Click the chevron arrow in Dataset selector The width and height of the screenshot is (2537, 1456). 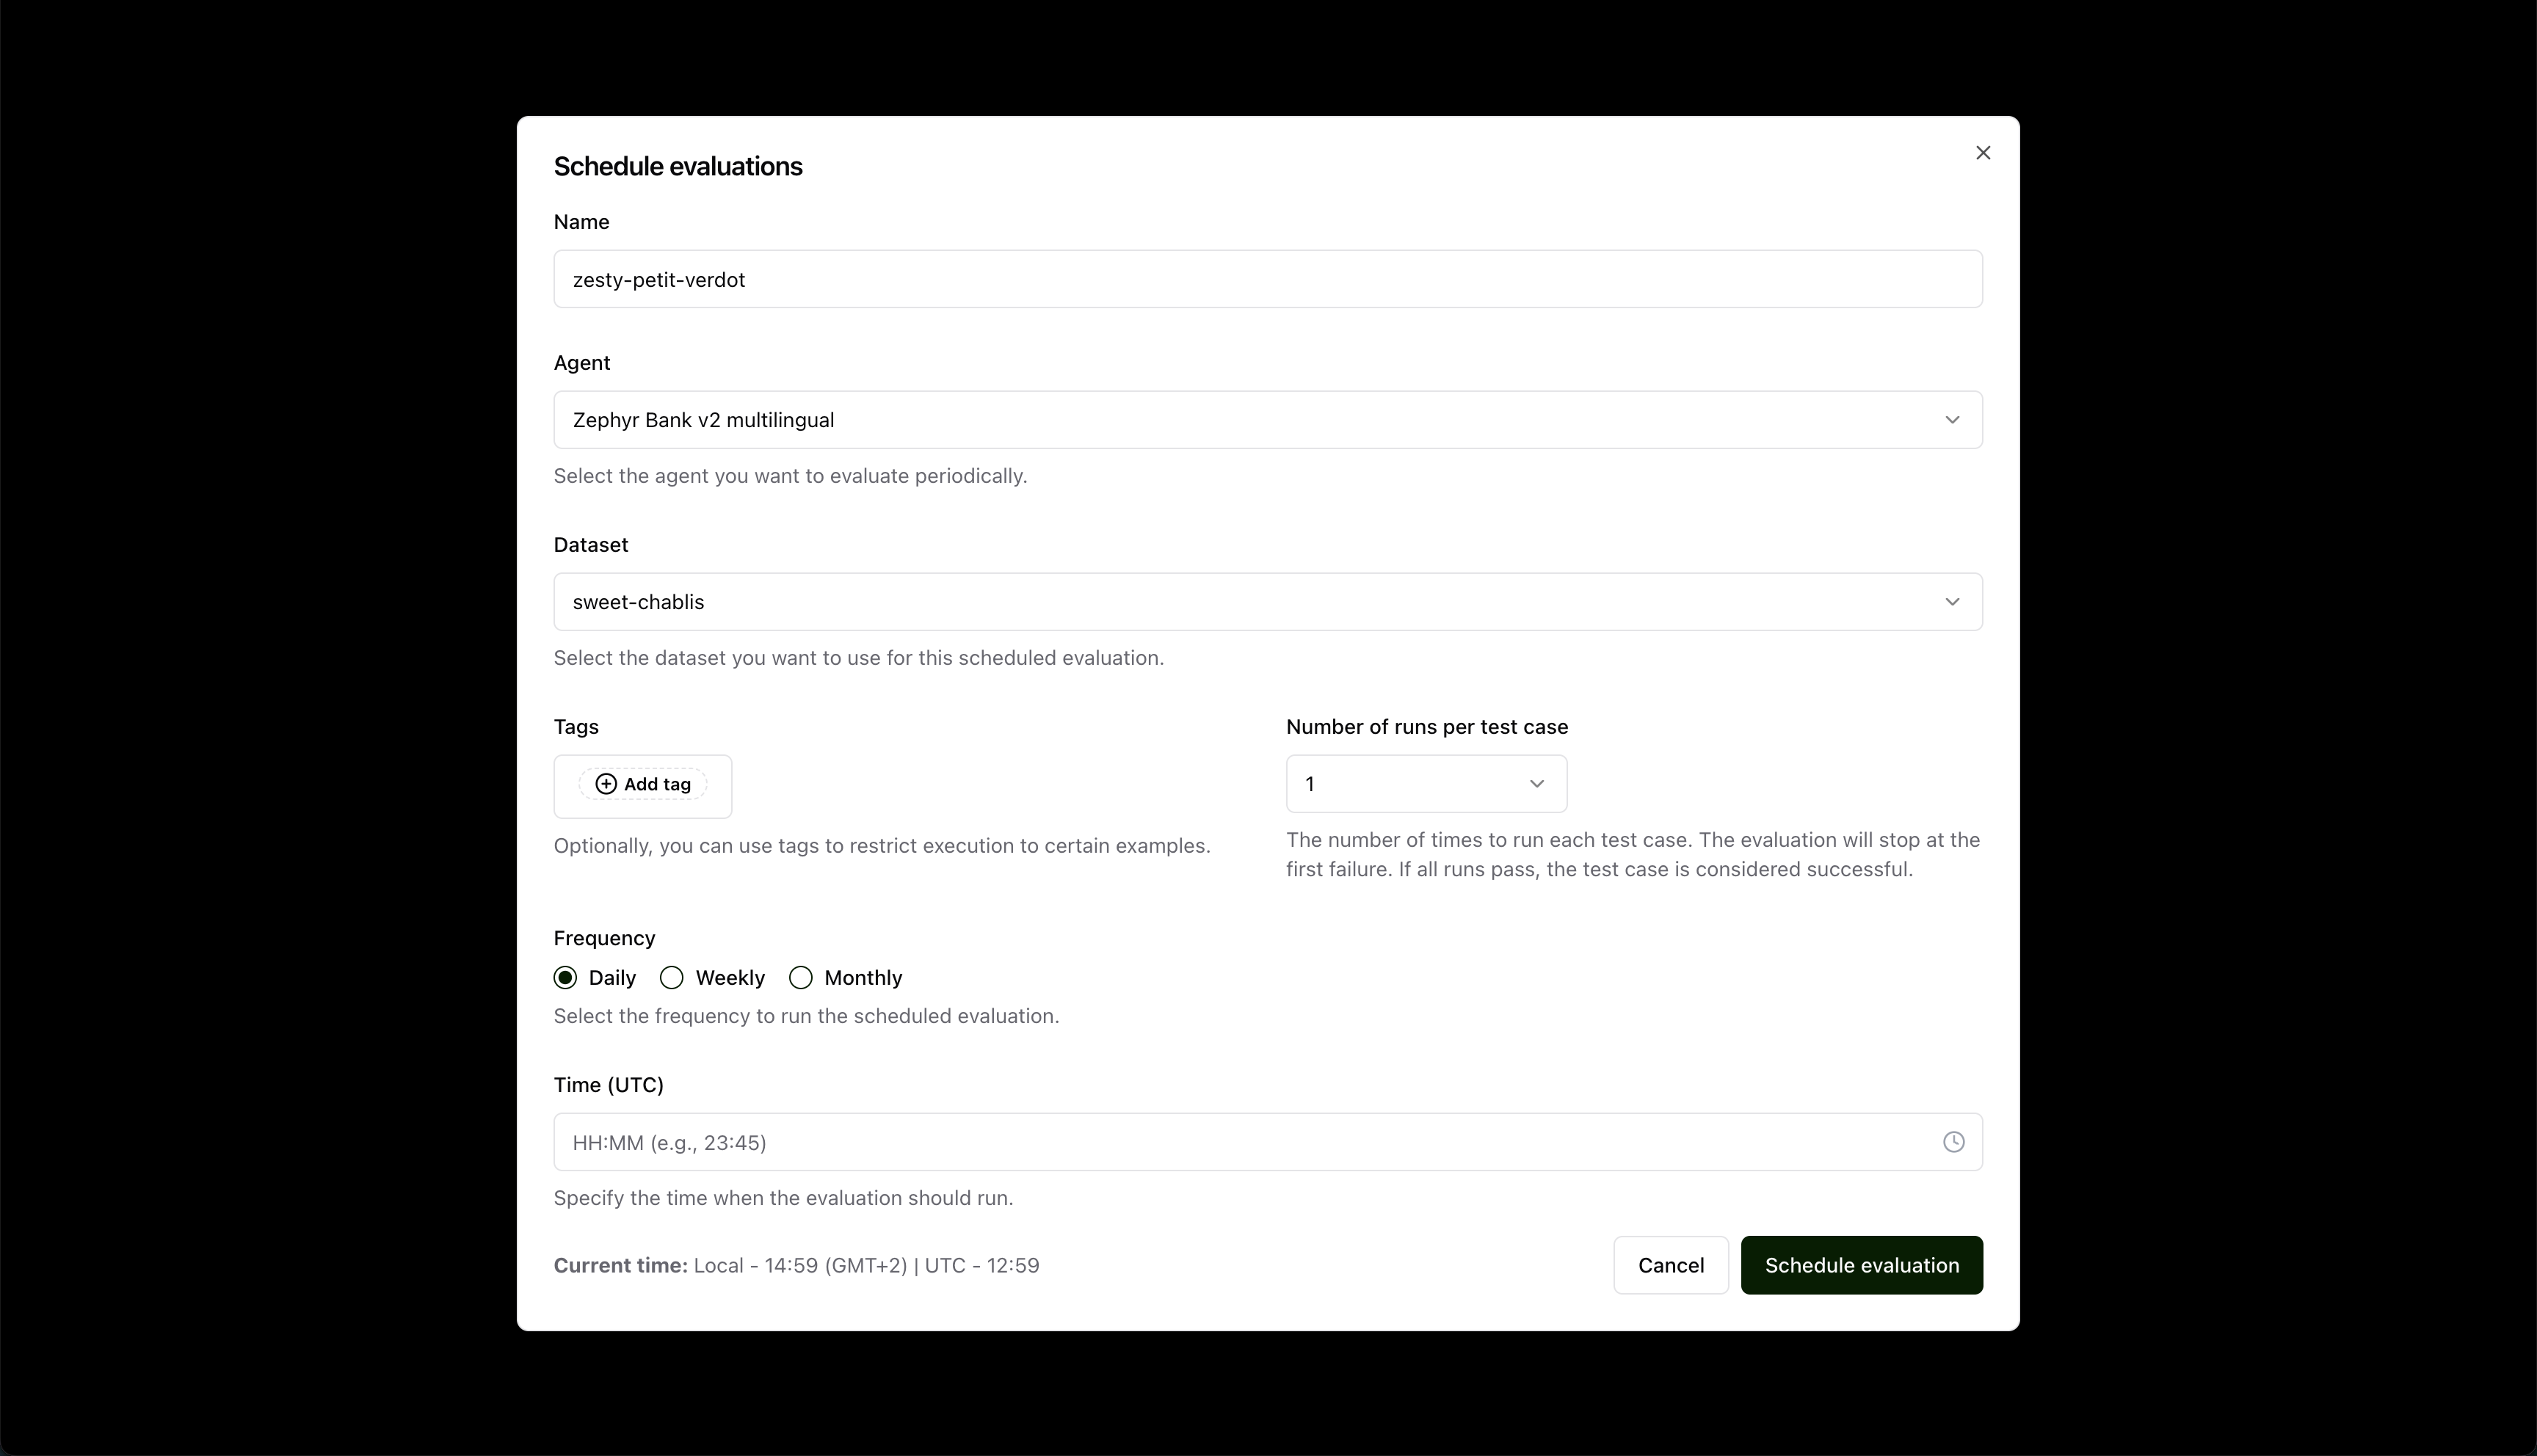pos(1951,602)
